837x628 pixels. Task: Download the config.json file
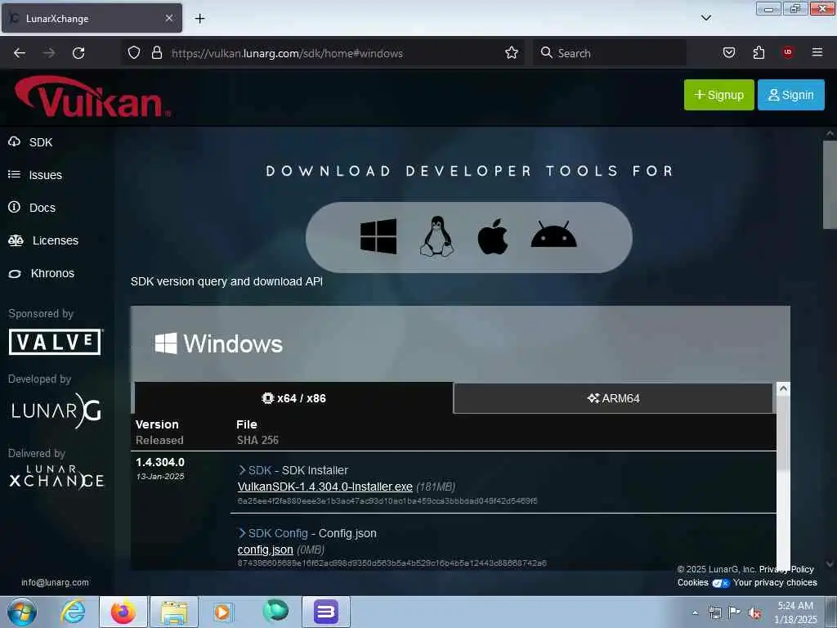(266, 549)
